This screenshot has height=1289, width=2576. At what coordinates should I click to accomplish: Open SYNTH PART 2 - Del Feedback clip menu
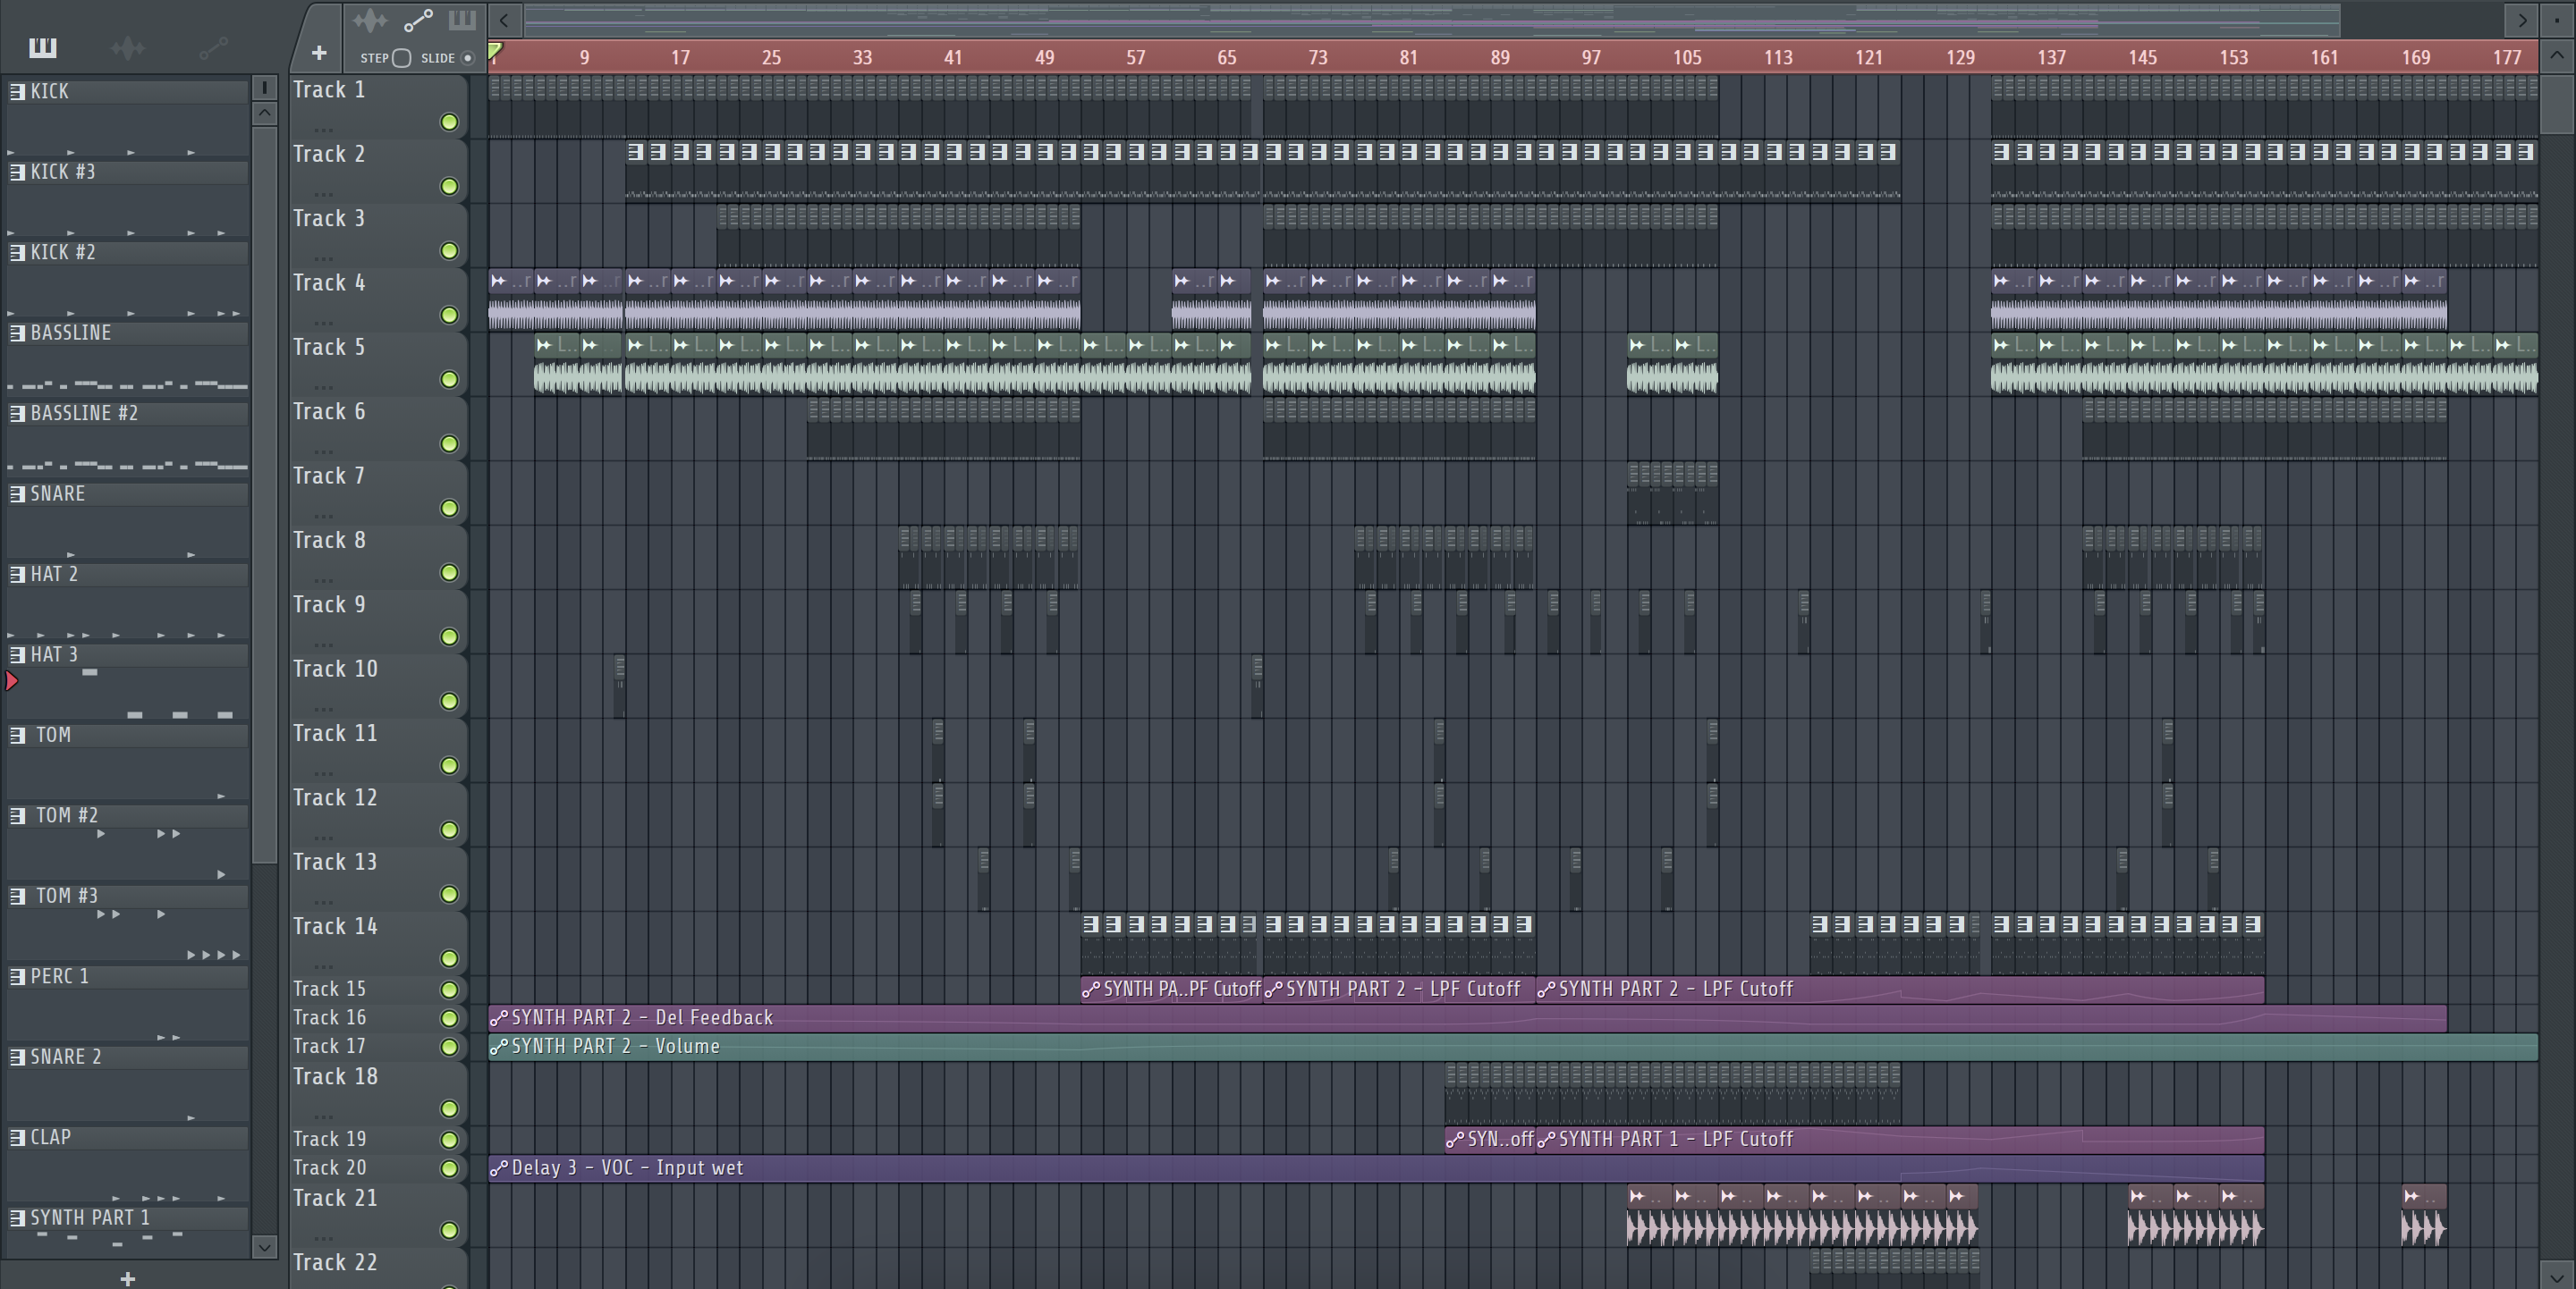click(499, 1018)
